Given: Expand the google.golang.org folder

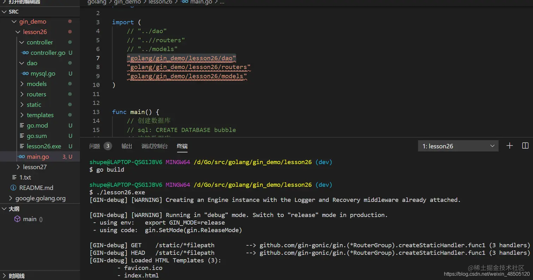Looking at the screenshot, I should click(x=11, y=198).
